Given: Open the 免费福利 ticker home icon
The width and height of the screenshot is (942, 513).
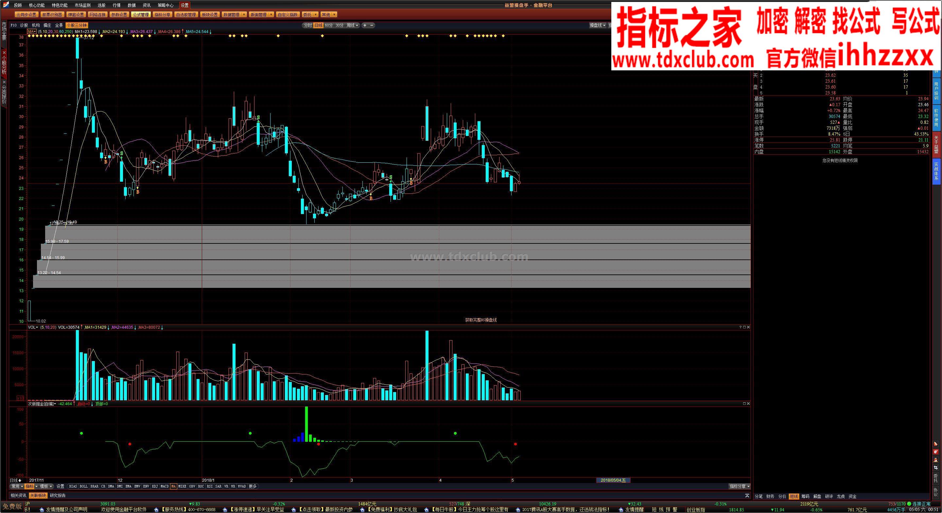Looking at the screenshot, I should 362,510.
